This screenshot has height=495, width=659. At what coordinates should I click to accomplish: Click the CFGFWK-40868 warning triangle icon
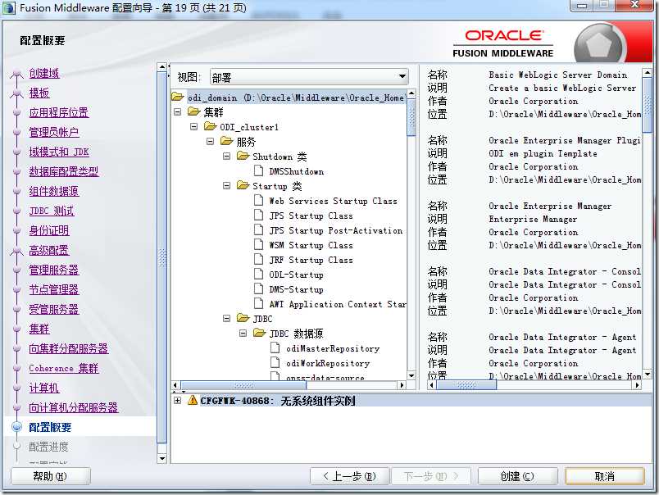tap(193, 400)
